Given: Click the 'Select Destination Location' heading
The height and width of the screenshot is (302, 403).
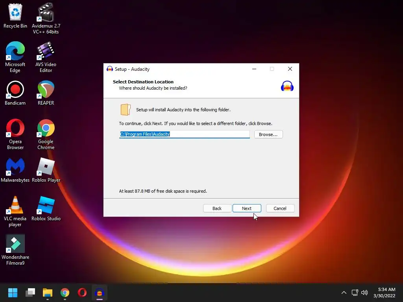Looking at the screenshot, I should click(143, 82).
